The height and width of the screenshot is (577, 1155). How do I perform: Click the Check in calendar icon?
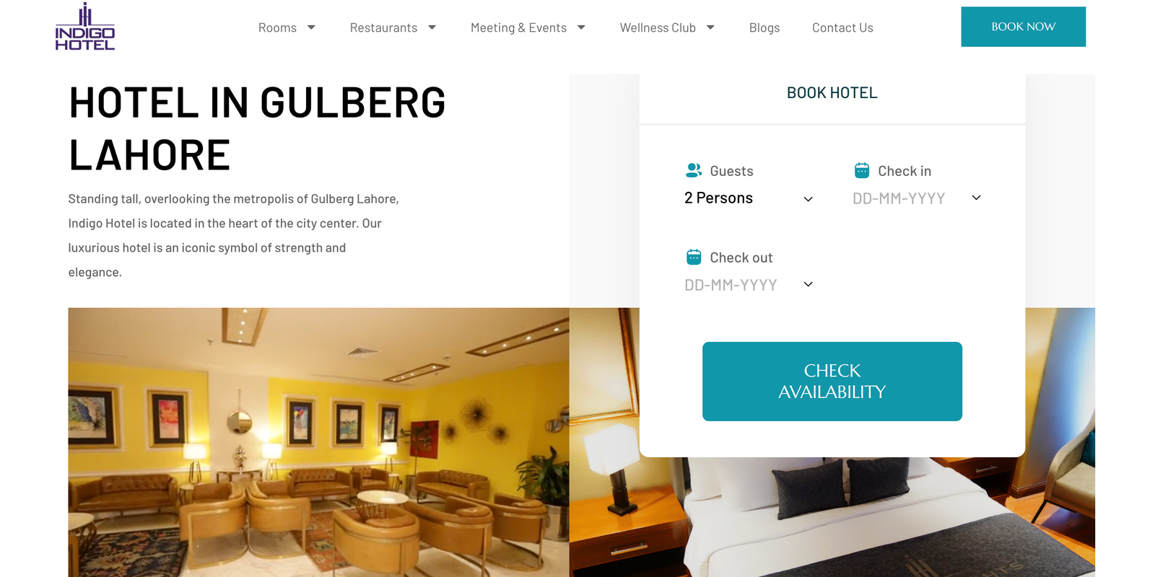[x=862, y=170]
